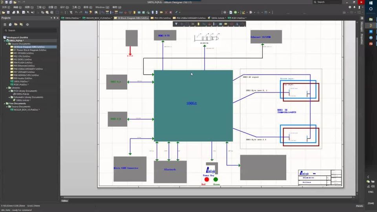
Task: Click the green round toolbar icon
Action: 235,12
